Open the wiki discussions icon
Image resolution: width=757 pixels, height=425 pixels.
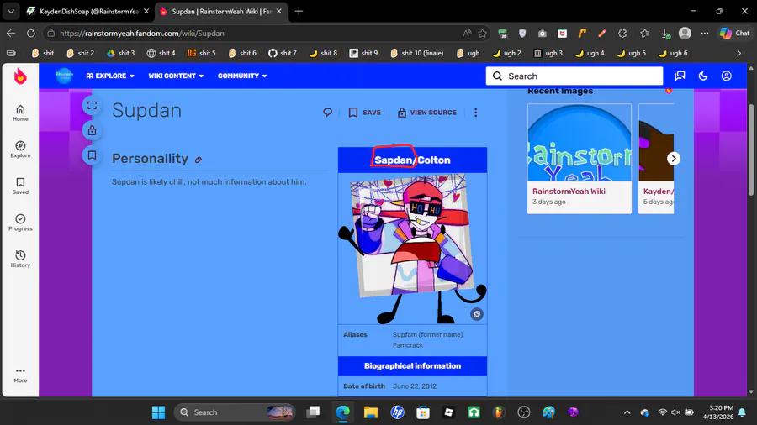click(680, 76)
